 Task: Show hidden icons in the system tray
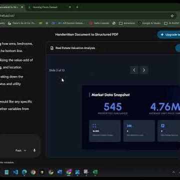click(x=173, y=172)
